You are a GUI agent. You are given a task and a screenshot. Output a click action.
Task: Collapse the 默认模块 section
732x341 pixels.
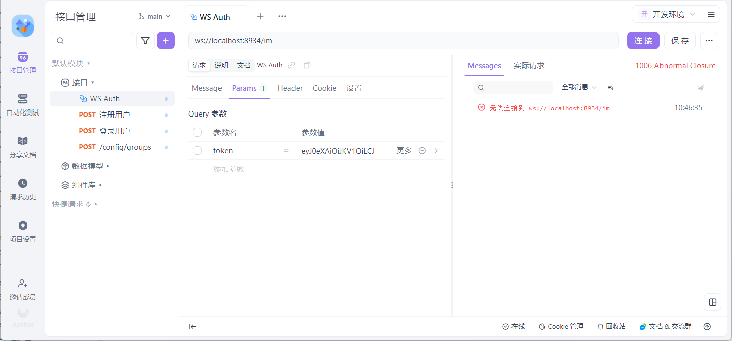pos(71,64)
